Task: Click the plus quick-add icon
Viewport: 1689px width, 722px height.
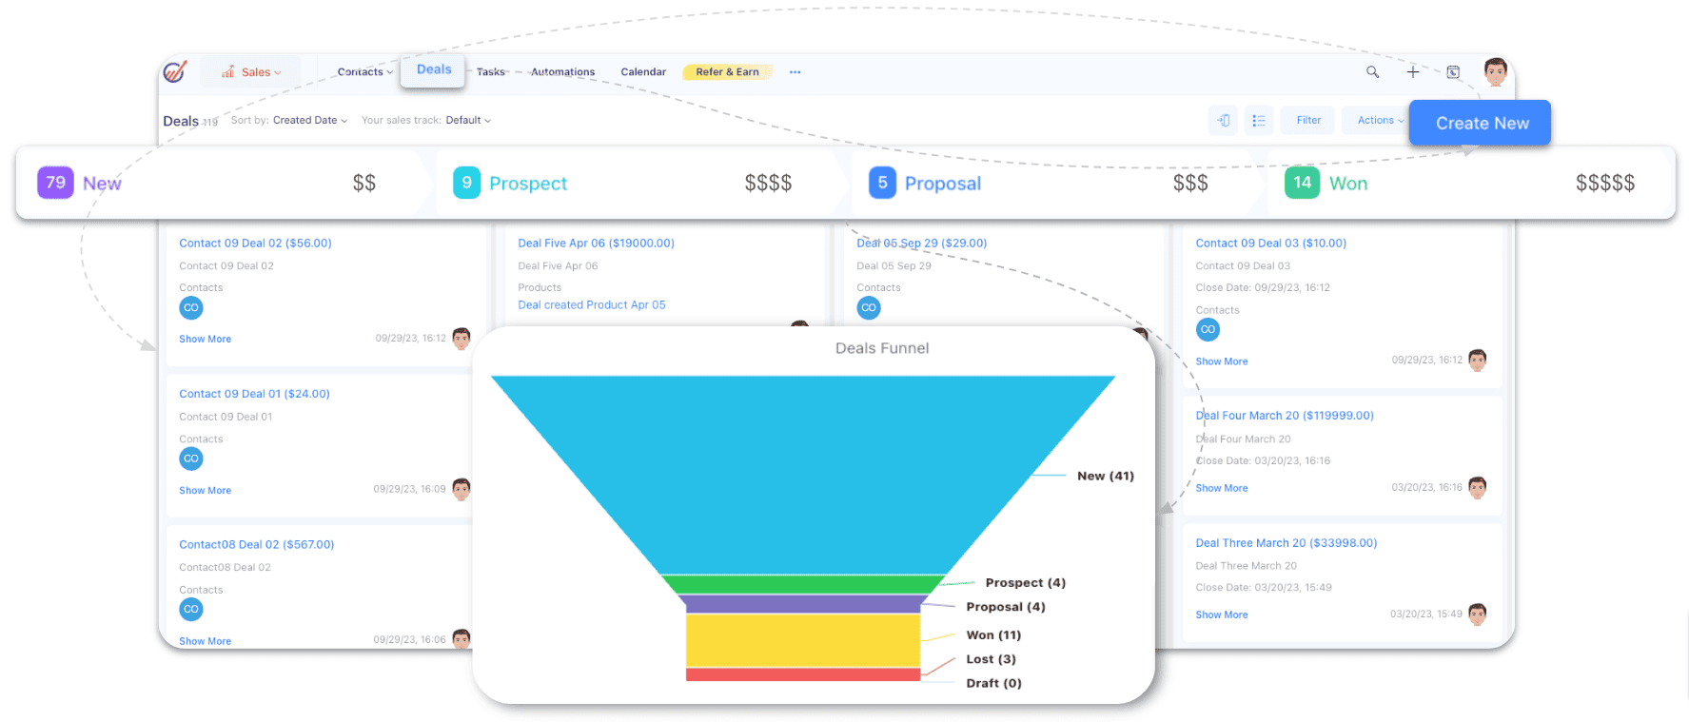Action: click(x=1413, y=72)
